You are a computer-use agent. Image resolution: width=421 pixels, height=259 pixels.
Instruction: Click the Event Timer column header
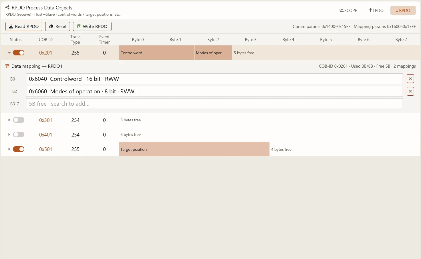[x=104, y=39]
